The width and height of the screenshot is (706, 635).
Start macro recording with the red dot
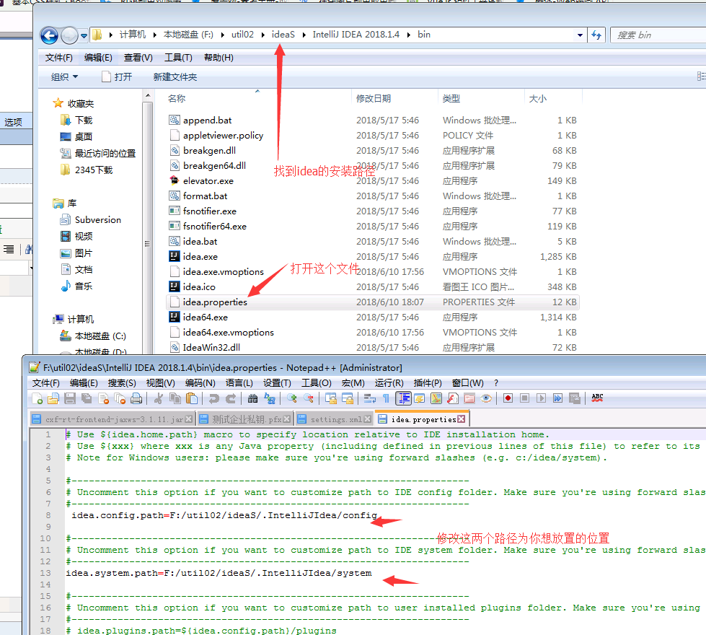point(508,398)
